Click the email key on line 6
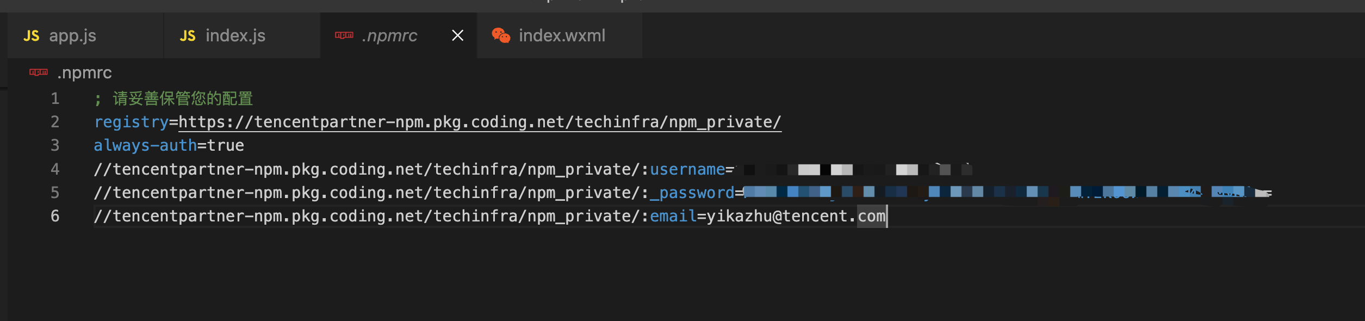Image resolution: width=1365 pixels, height=321 pixels. (x=673, y=217)
